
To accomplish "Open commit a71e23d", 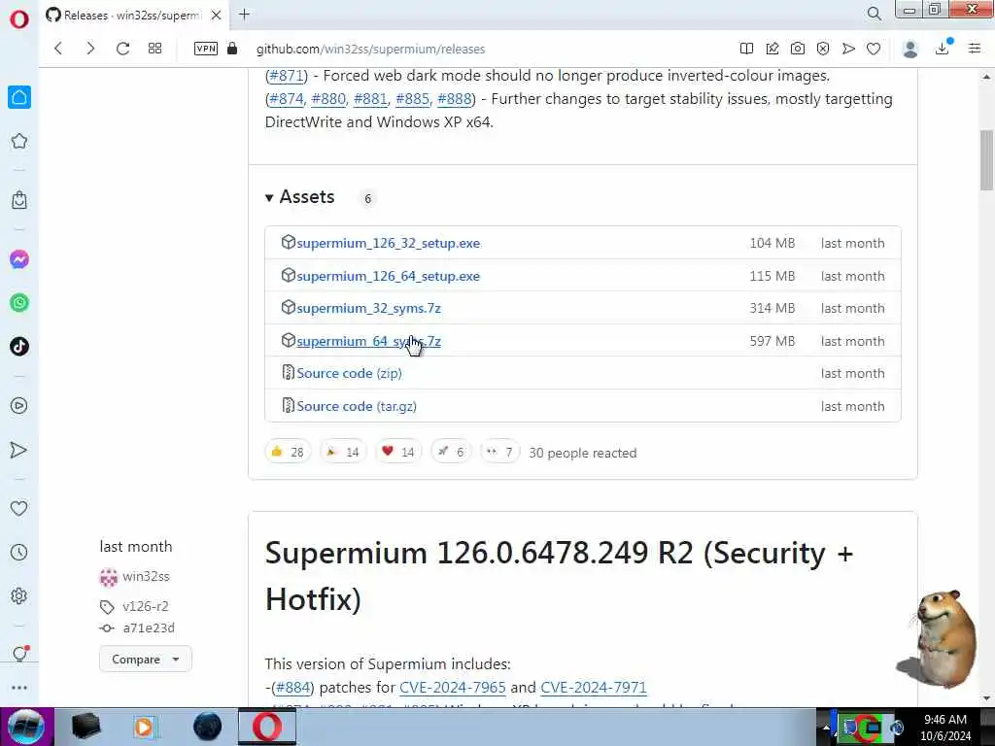I will [149, 628].
